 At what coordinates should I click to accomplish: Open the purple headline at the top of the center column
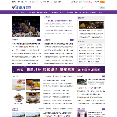(60, 21)
